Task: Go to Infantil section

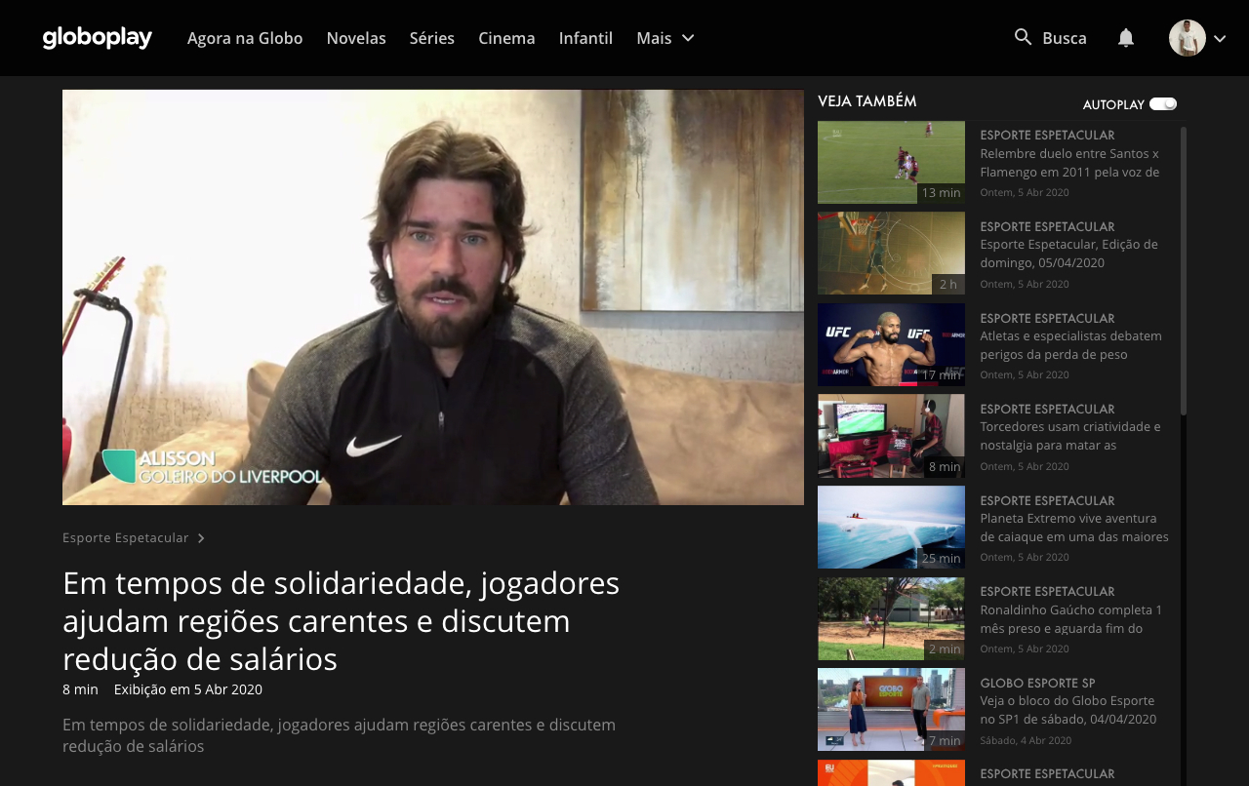Action: point(585,38)
